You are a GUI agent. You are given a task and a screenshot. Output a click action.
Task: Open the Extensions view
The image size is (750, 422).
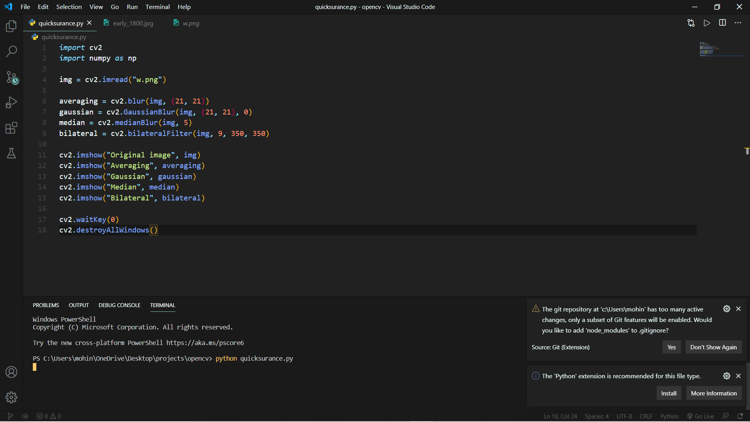click(11, 128)
